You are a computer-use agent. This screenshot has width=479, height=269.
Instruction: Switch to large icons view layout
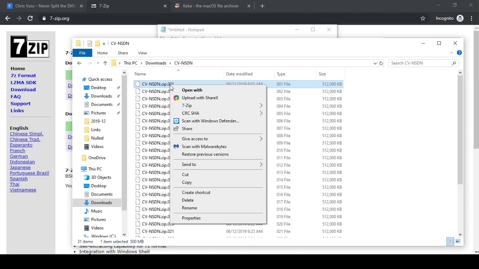tap(458, 241)
